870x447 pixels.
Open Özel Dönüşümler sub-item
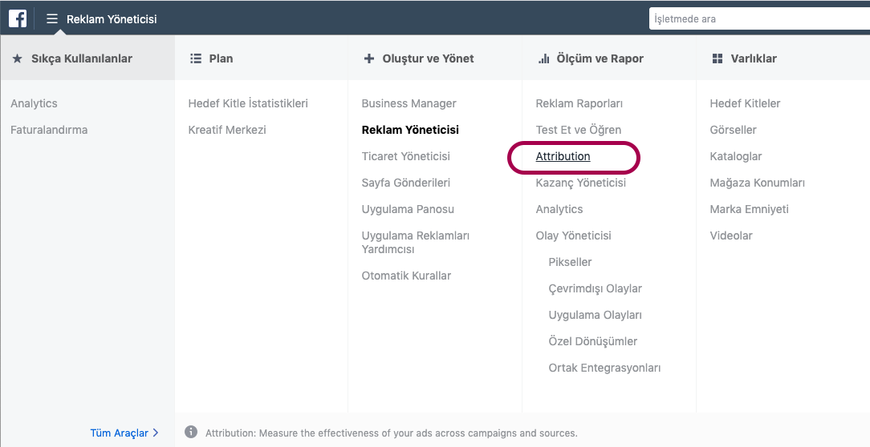click(592, 341)
